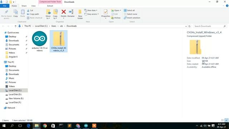The width and height of the screenshot is (229, 129).
Task: Switch to the View ribbon tab
Action: 33,6
